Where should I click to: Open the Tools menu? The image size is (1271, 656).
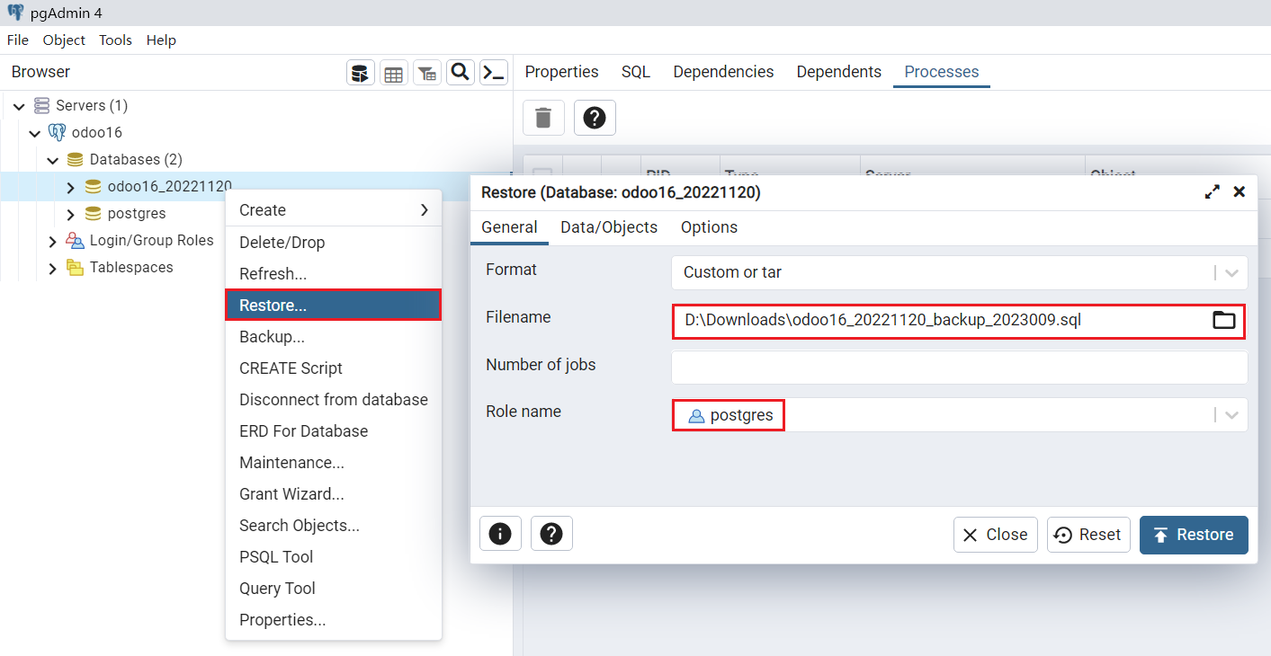click(115, 40)
